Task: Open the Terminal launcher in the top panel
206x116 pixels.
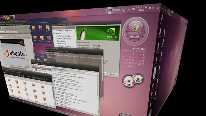Action: tap(11, 17)
